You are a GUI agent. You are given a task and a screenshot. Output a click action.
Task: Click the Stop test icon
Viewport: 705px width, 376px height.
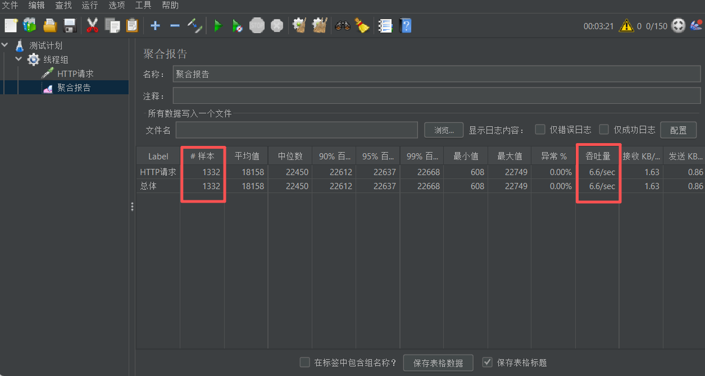coord(257,25)
